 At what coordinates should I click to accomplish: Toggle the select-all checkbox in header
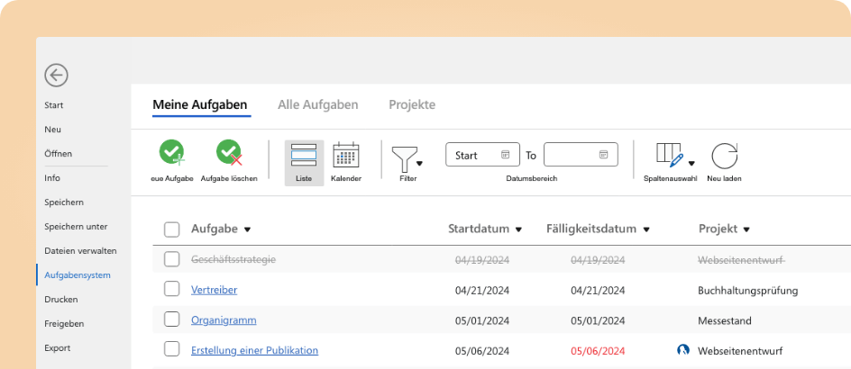click(x=172, y=229)
